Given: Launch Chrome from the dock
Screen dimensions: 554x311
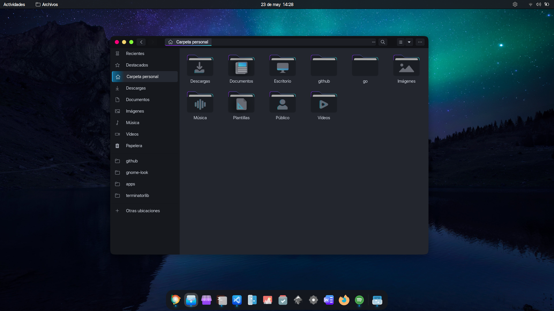Looking at the screenshot, I should click(175, 300).
